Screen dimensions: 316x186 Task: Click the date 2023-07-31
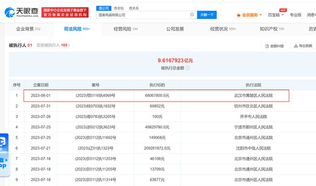[41, 106]
